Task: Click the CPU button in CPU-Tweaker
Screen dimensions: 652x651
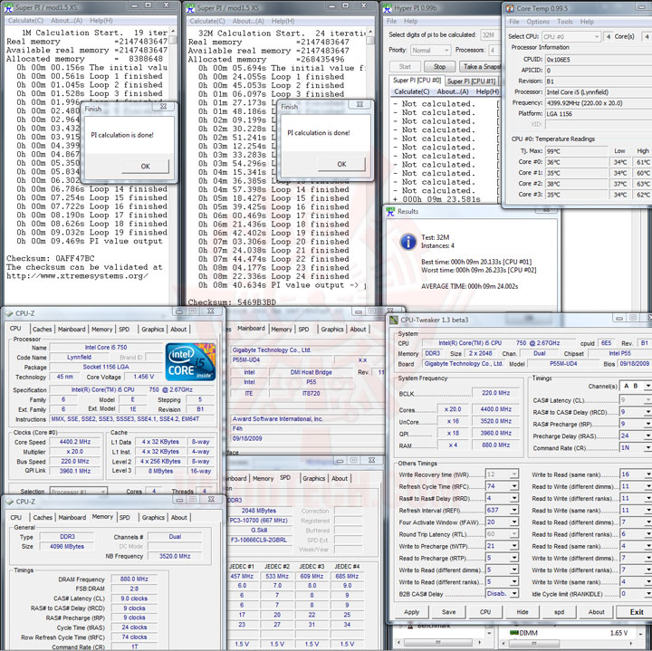Action: [485, 612]
